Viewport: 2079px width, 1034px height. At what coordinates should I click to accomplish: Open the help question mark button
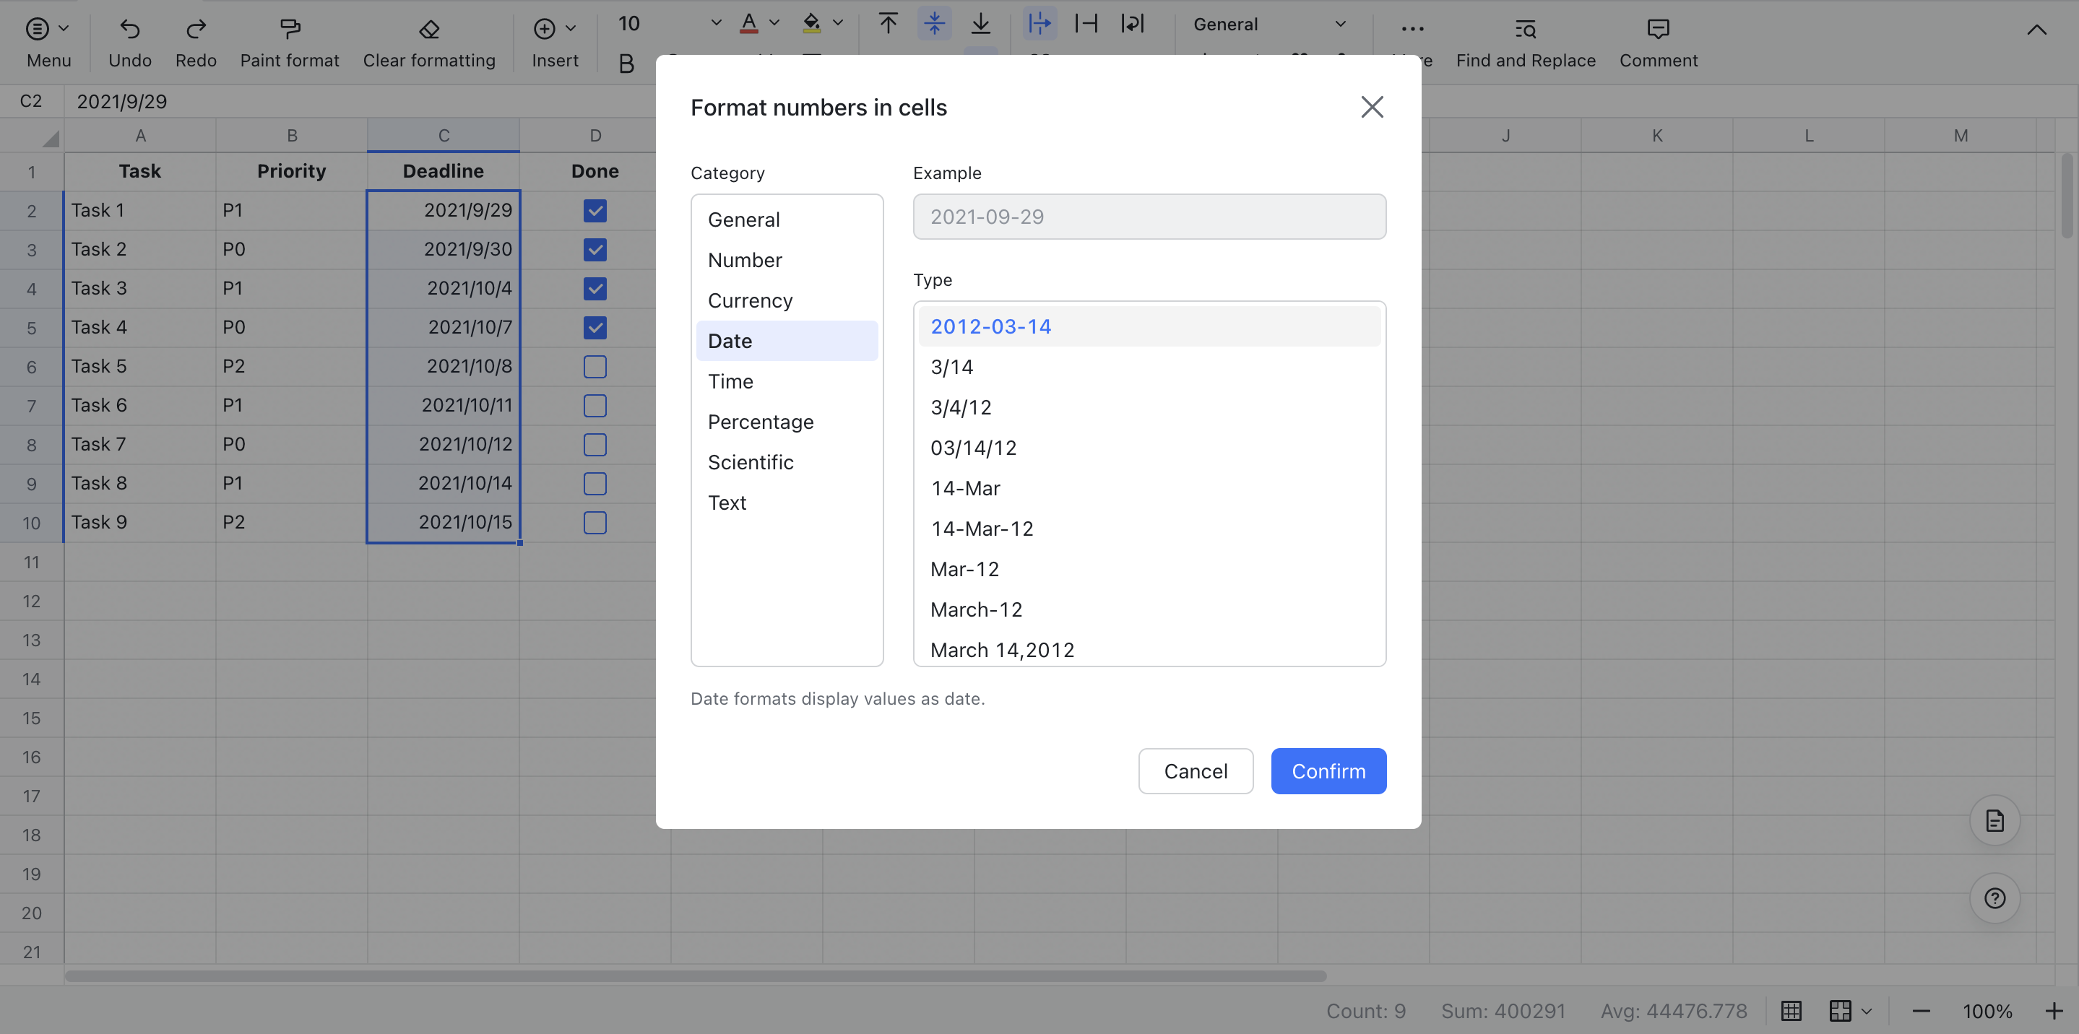pyautogui.click(x=1994, y=898)
